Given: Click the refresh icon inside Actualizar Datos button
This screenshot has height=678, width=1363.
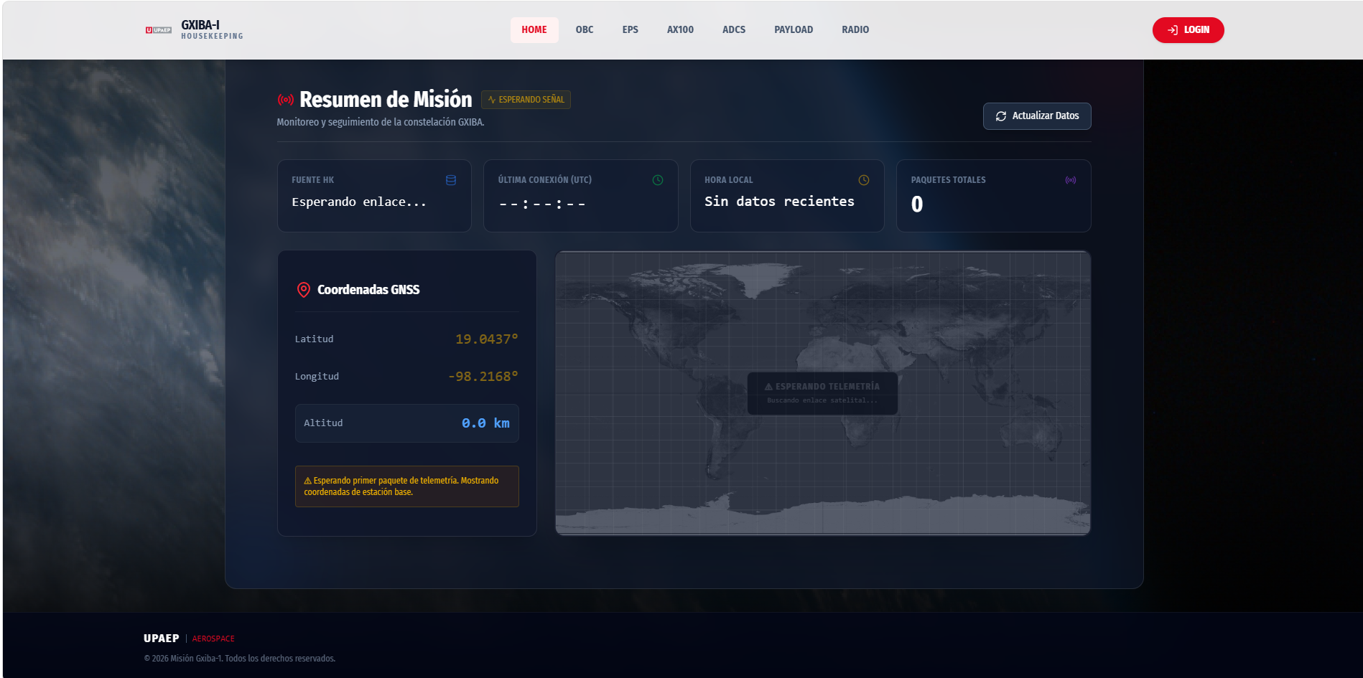Looking at the screenshot, I should tap(1000, 116).
